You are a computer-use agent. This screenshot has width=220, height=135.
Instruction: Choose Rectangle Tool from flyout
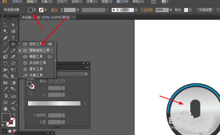point(36,44)
